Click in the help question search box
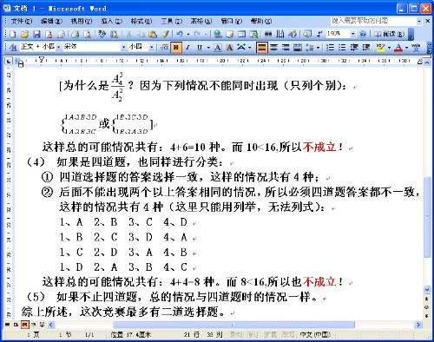The height and width of the screenshot is (342, 434). [373, 21]
